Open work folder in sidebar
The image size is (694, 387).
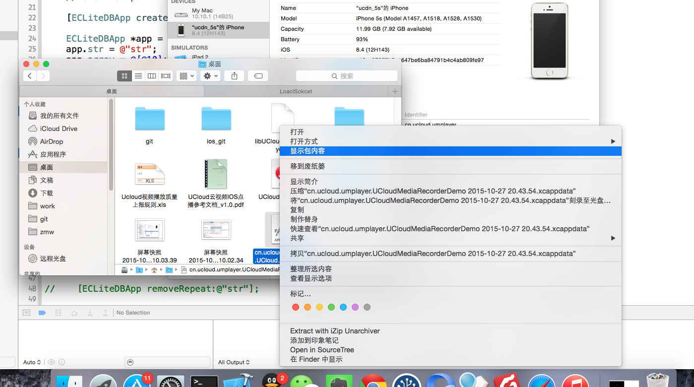(48, 206)
